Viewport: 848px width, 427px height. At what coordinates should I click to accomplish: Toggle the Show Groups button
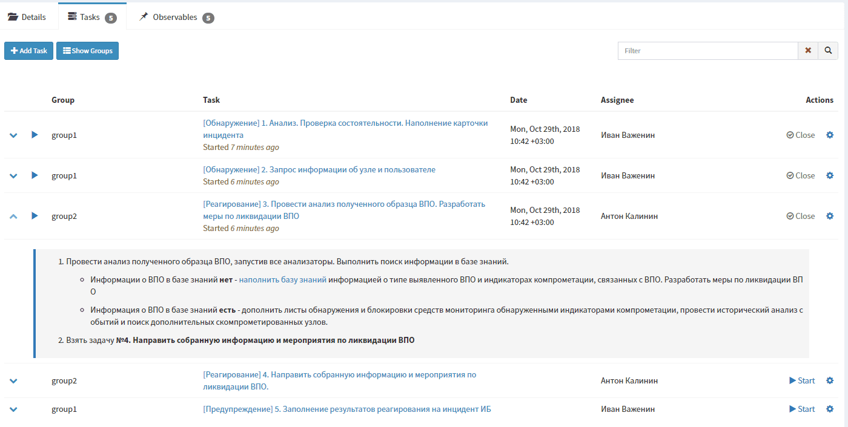tap(87, 51)
